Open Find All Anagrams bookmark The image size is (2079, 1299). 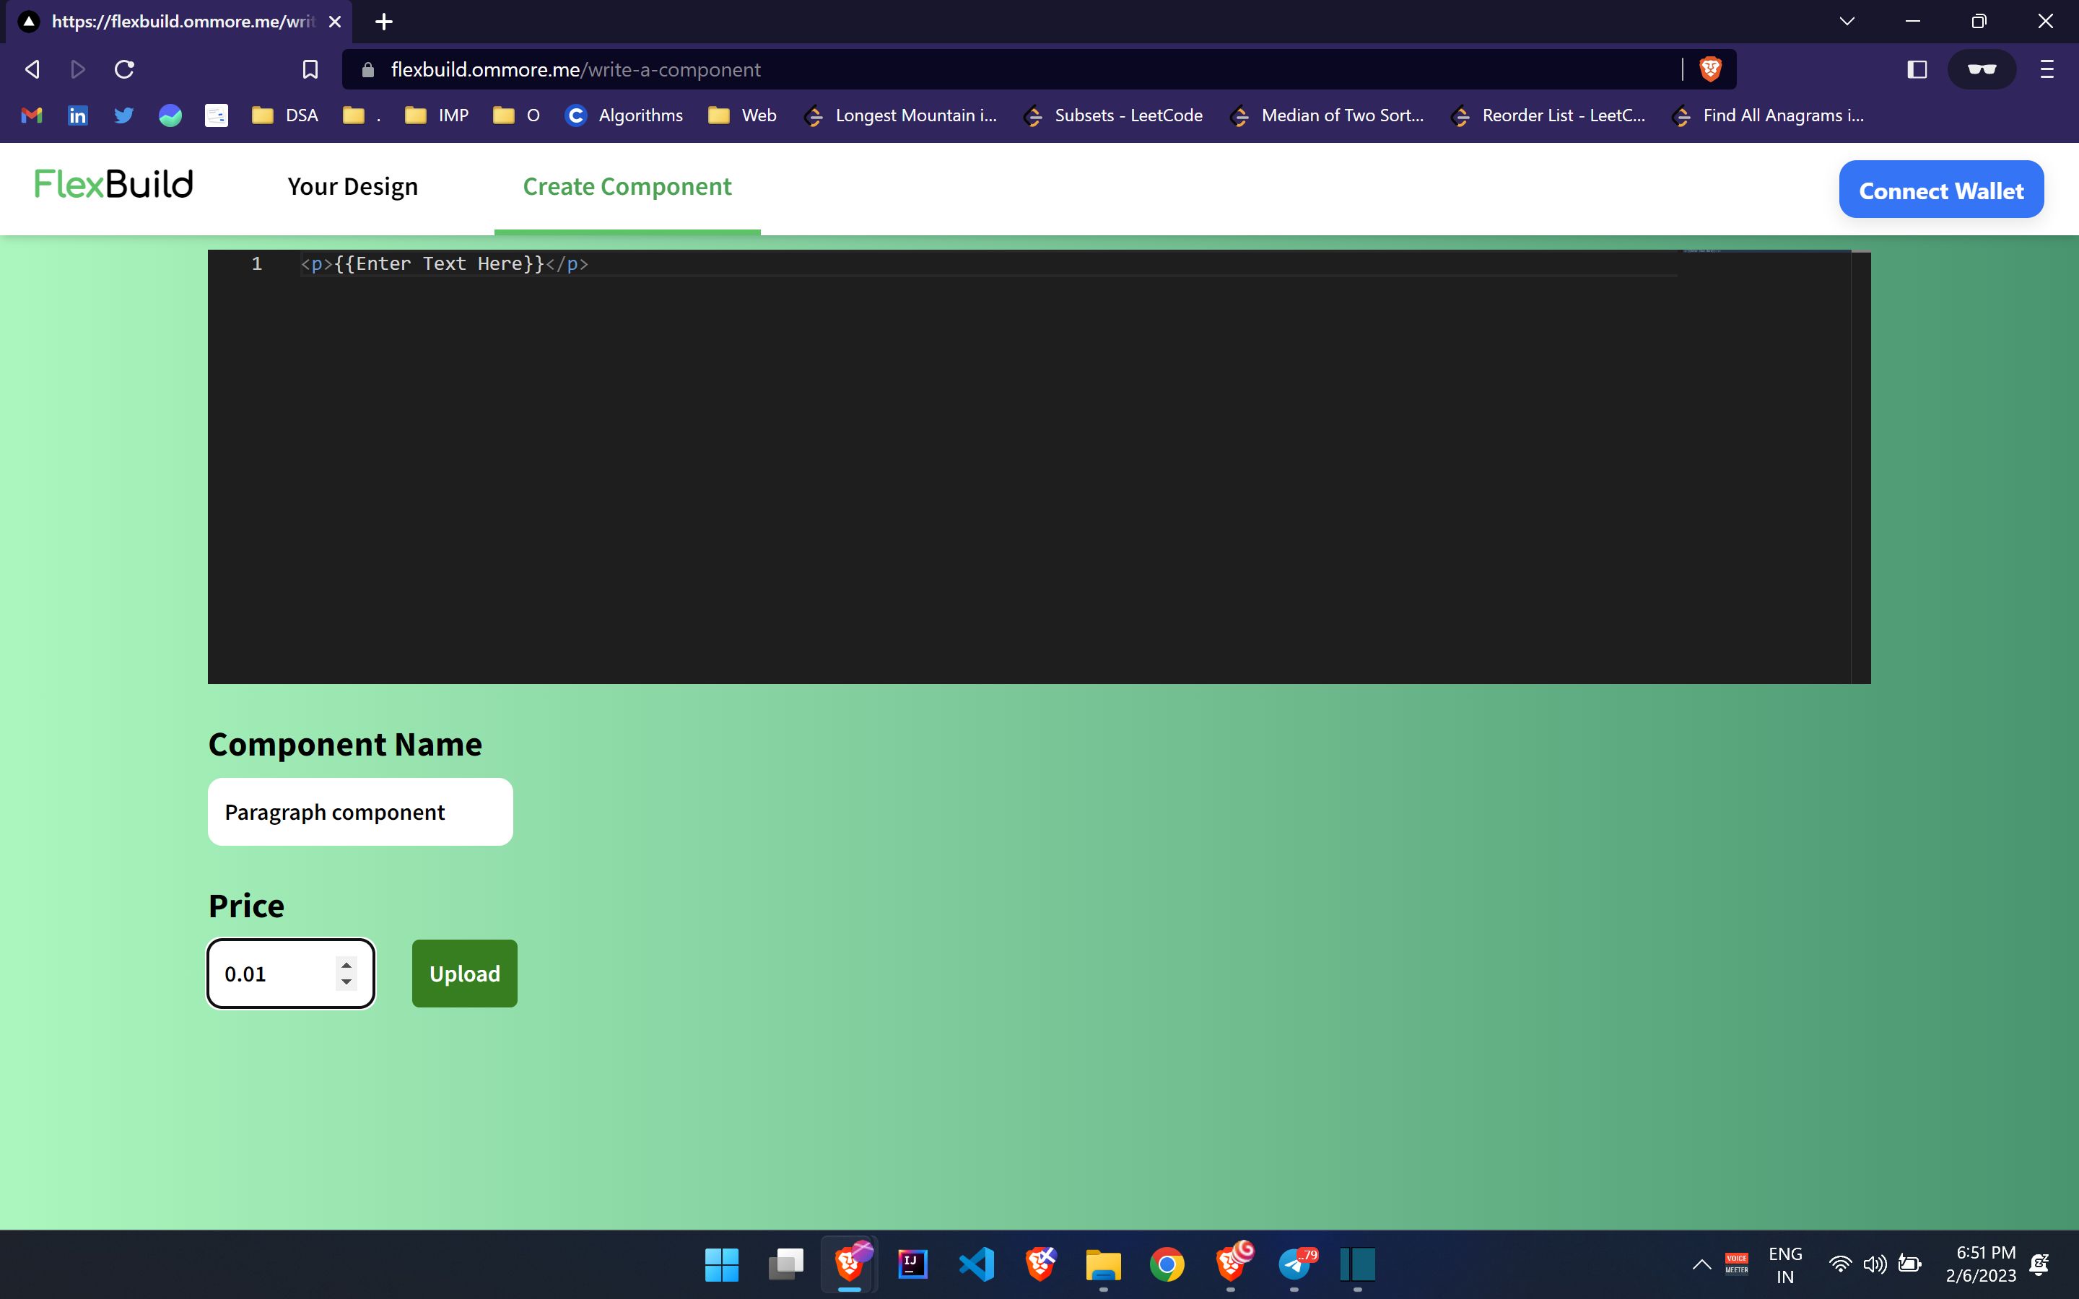[x=1768, y=115]
